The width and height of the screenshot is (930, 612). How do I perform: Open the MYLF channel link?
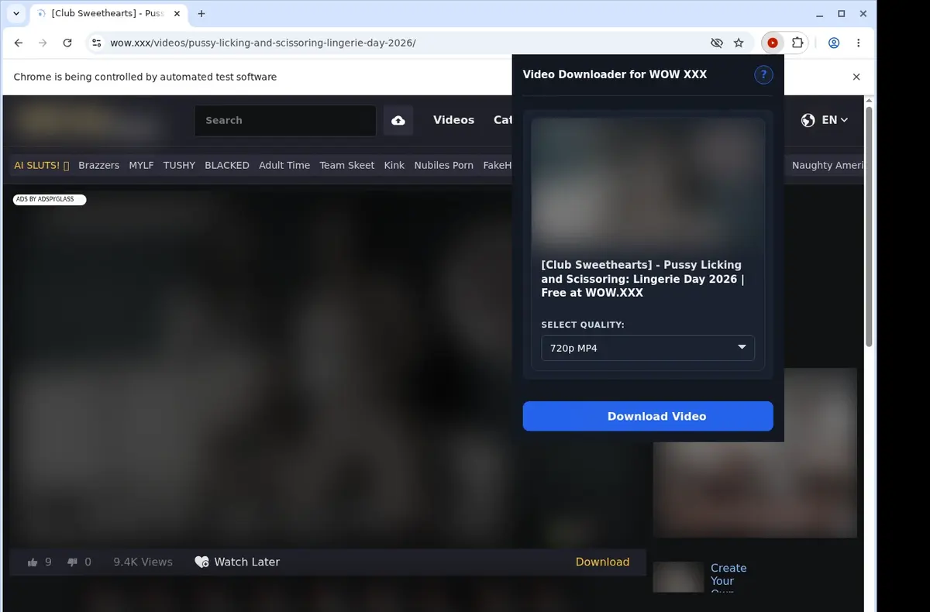141,165
